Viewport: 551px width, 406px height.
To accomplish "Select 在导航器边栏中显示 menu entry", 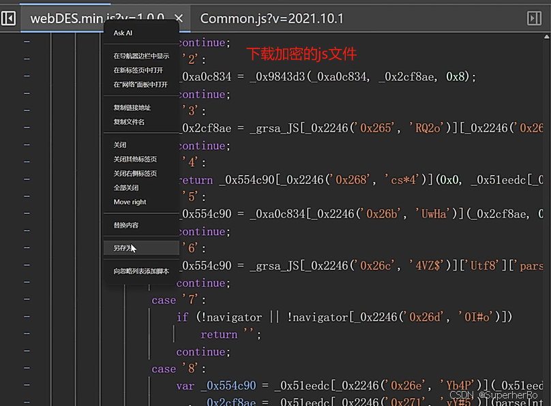I will coord(141,56).
